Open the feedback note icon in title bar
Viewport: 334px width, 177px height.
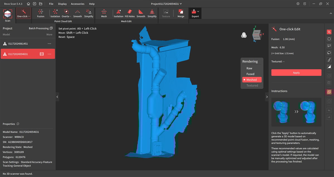click(x=305, y=4)
